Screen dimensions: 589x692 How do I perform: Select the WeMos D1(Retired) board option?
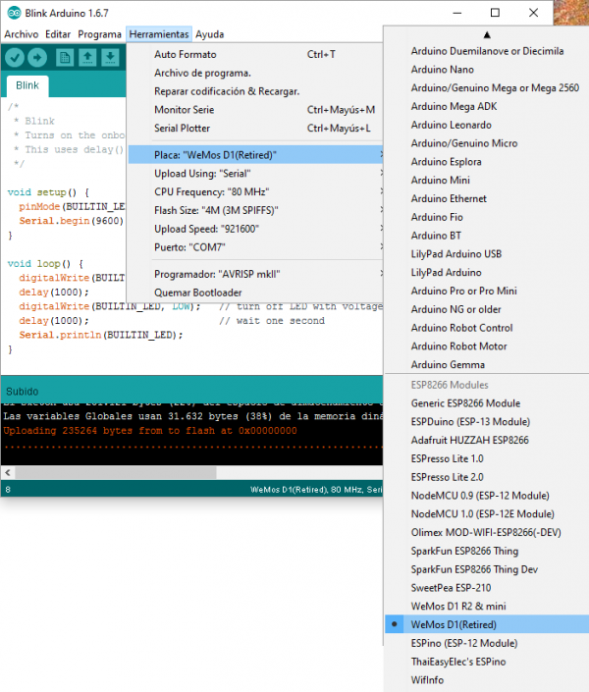pos(454,624)
